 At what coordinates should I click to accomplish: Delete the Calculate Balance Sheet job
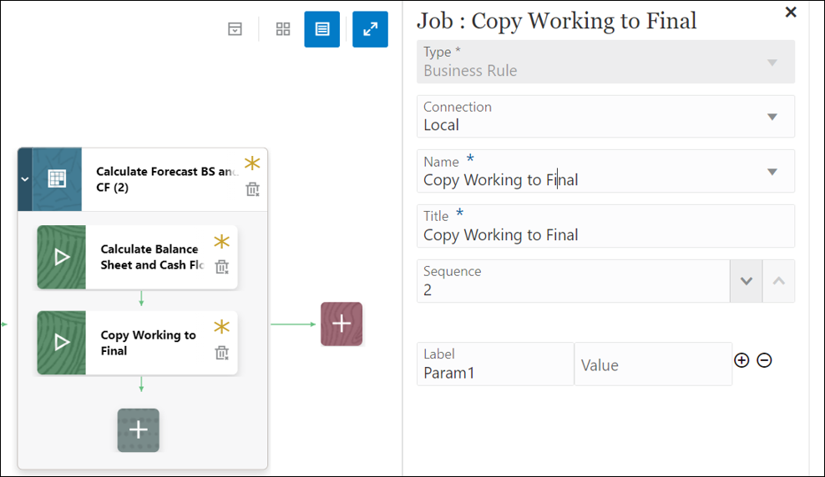[221, 267]
